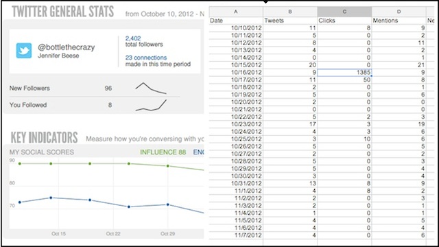Click the @bottlethecrazy account handle
Screen dimensions: 439x247
pyautogui.click(x=67, y=47)
